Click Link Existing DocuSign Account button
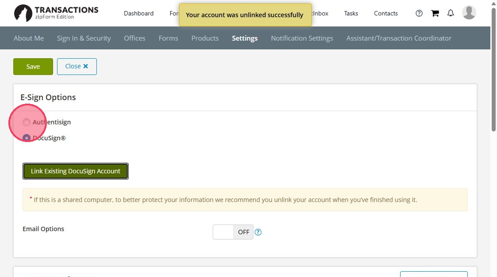 (x=76, y=171)
